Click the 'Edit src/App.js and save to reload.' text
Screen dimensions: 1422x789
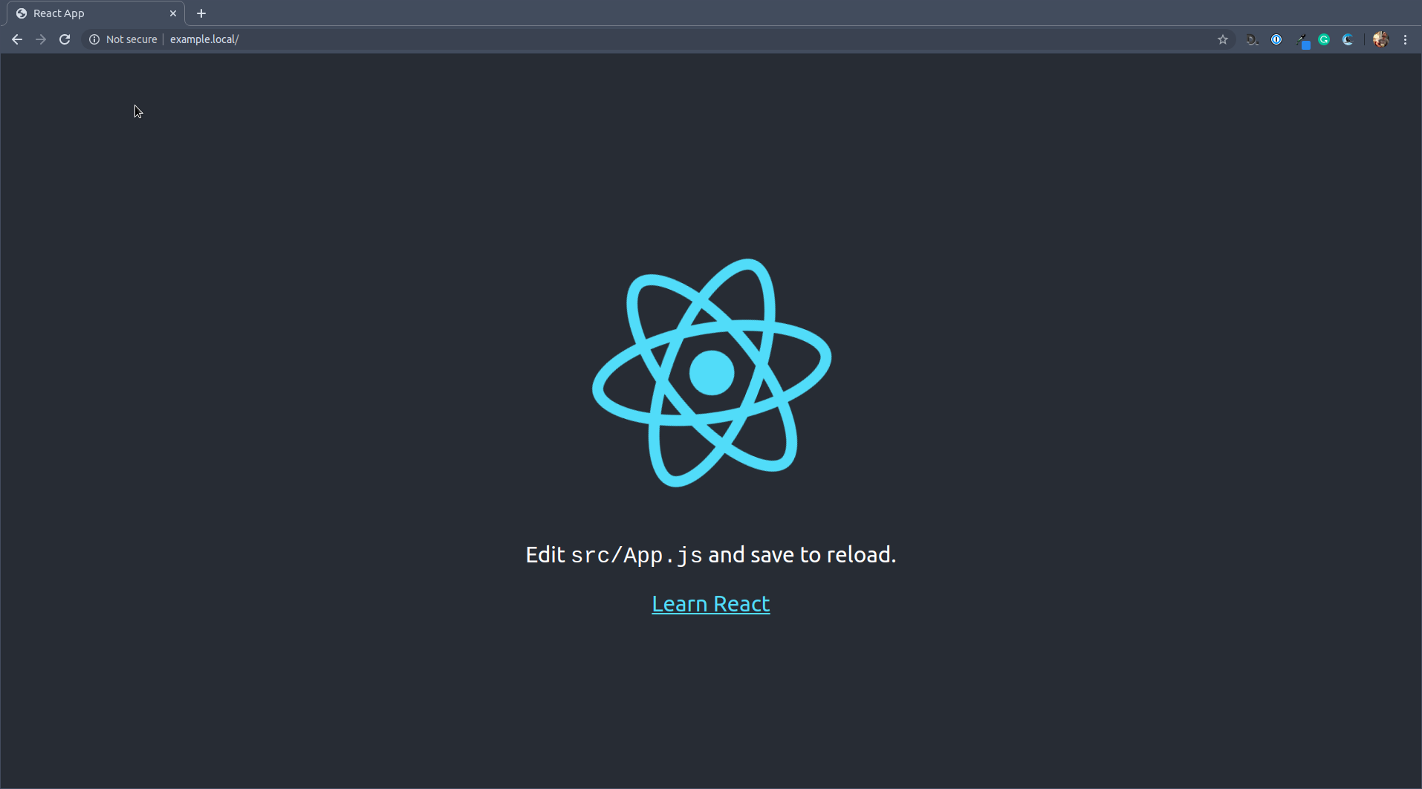click(711, 555)
